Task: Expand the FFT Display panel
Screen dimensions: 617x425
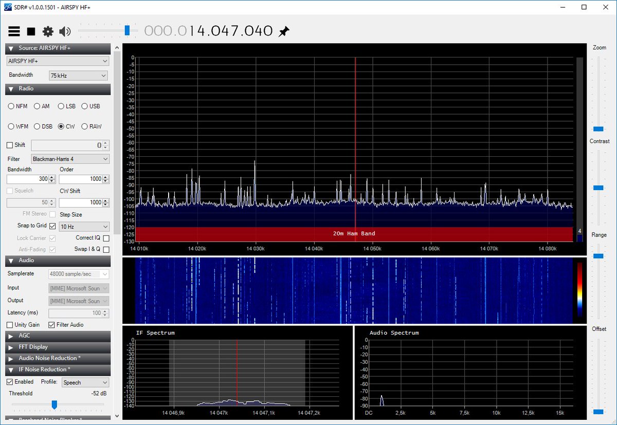Action: pyautogui.click(x=58, y=347)
